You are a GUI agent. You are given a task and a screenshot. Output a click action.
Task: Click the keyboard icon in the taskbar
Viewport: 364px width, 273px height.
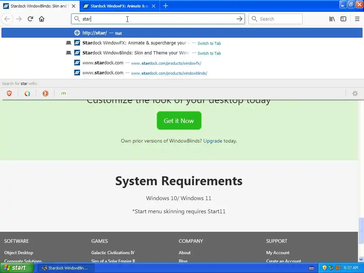tap(311, 268)
